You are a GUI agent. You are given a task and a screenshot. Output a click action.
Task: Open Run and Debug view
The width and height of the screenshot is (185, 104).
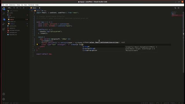(4, 24)
